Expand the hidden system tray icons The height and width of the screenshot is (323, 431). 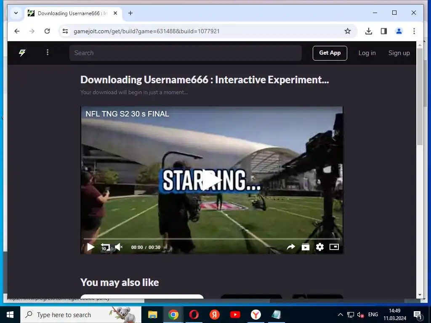[340, 315]
